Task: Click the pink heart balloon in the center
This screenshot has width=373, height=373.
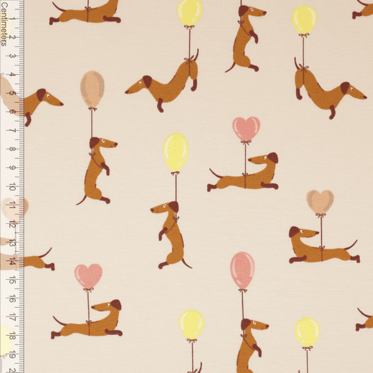Action: 246,129
